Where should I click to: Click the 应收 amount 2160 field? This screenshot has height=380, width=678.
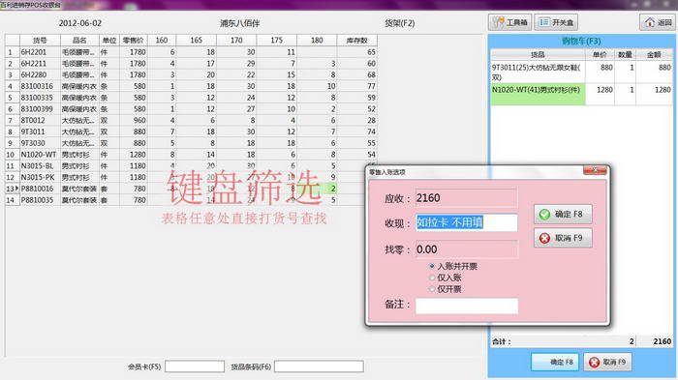click(466, 198)
